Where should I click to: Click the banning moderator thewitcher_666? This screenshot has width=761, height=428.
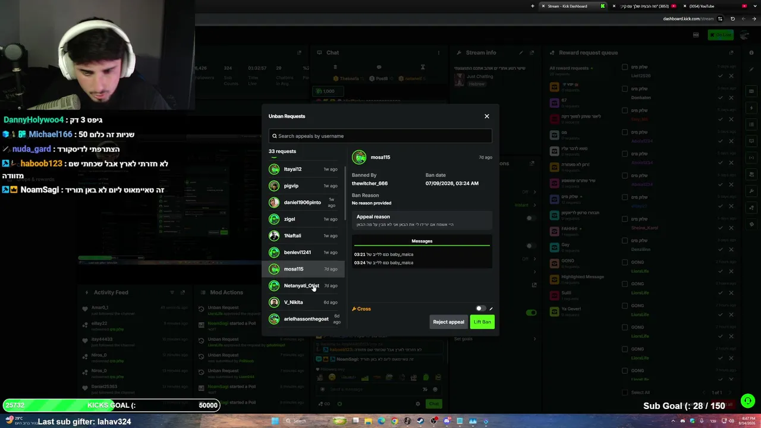370,184
